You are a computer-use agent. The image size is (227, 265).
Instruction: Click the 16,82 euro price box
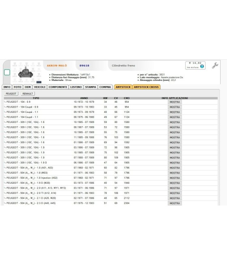coord(195,65)
